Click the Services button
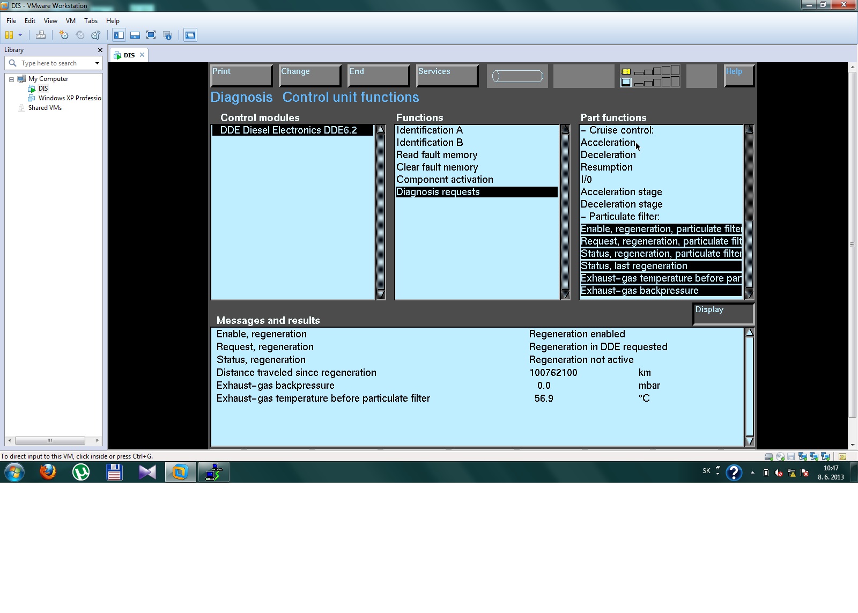858x613 pixels. pyautogui.click(x=447, y=75)
